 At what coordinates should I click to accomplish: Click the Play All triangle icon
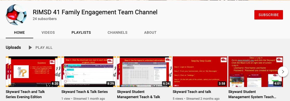30,48
